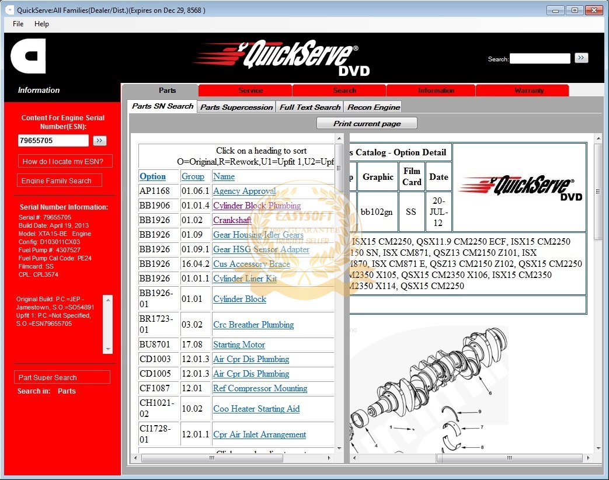Open Gear HSG Sensor Adapter link
Image resolution: width=609 pixels, height=480 pixels.
261,249
